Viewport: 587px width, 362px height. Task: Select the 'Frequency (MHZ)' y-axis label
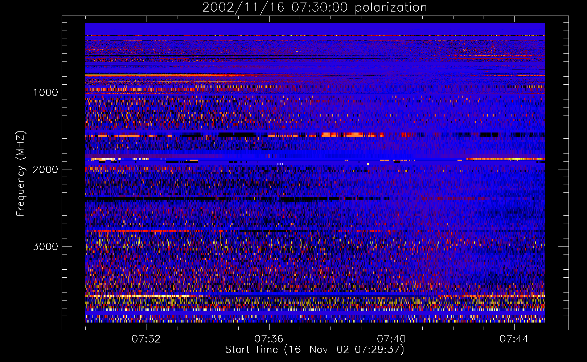21,174
